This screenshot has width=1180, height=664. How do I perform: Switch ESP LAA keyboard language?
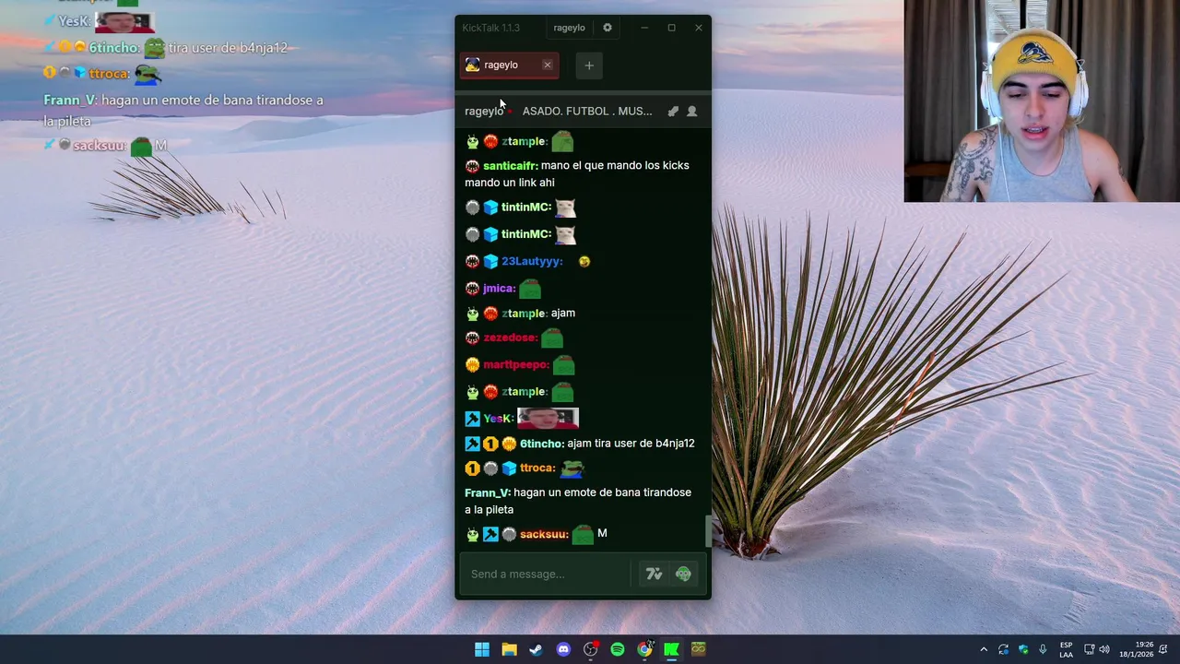[1067, 649]
